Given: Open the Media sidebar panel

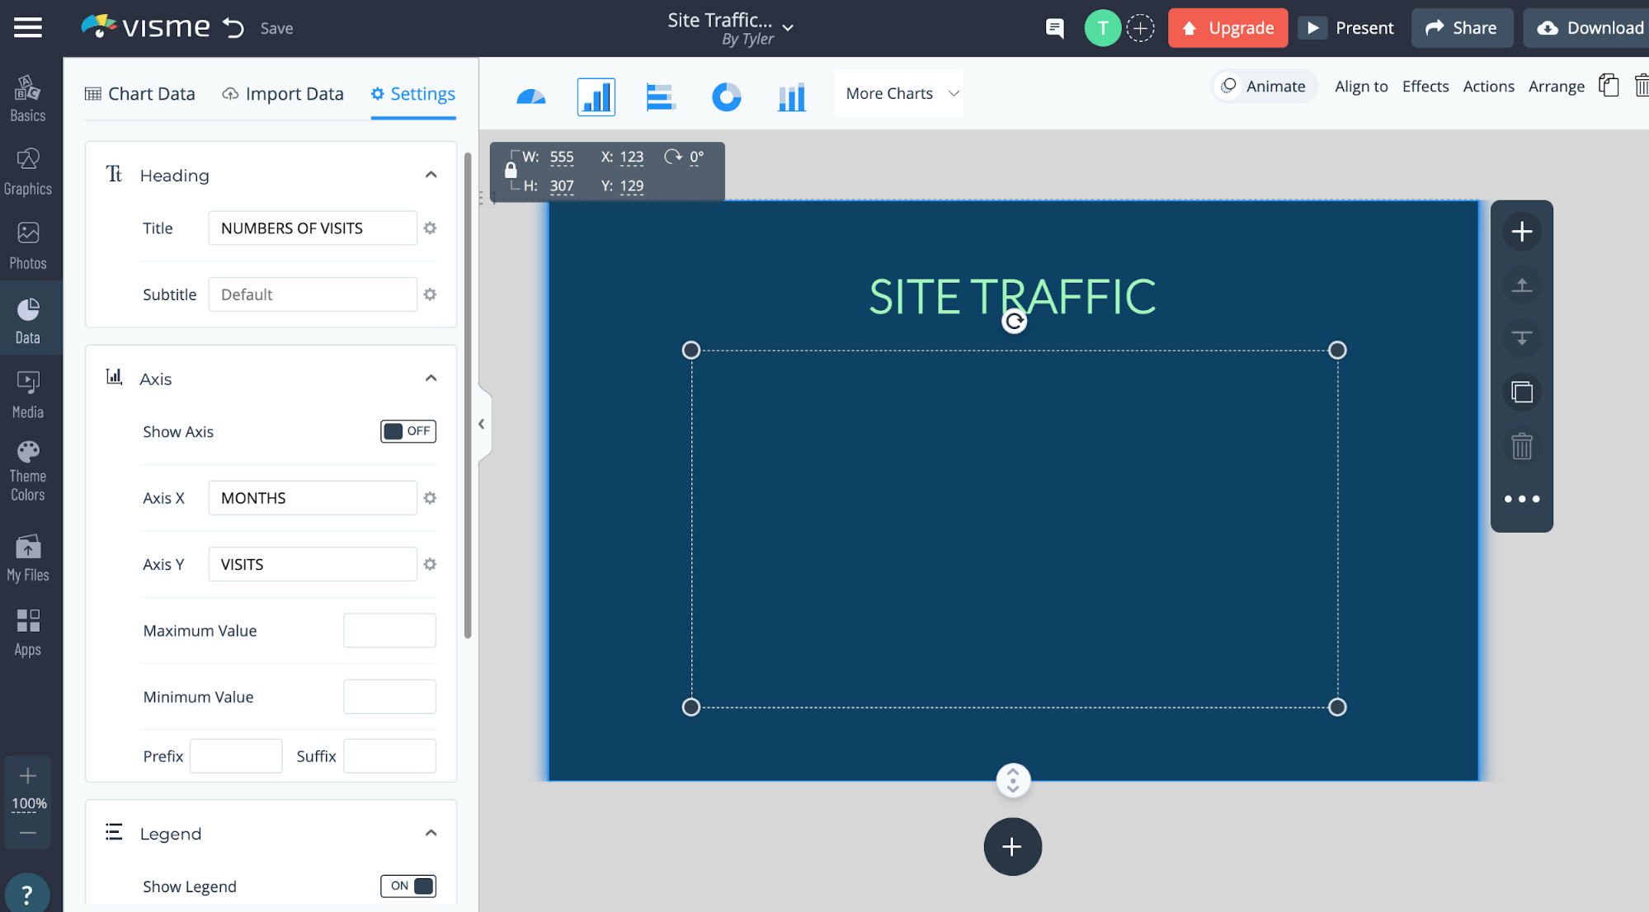Looking at the screenshot, I should click(28, 394).
